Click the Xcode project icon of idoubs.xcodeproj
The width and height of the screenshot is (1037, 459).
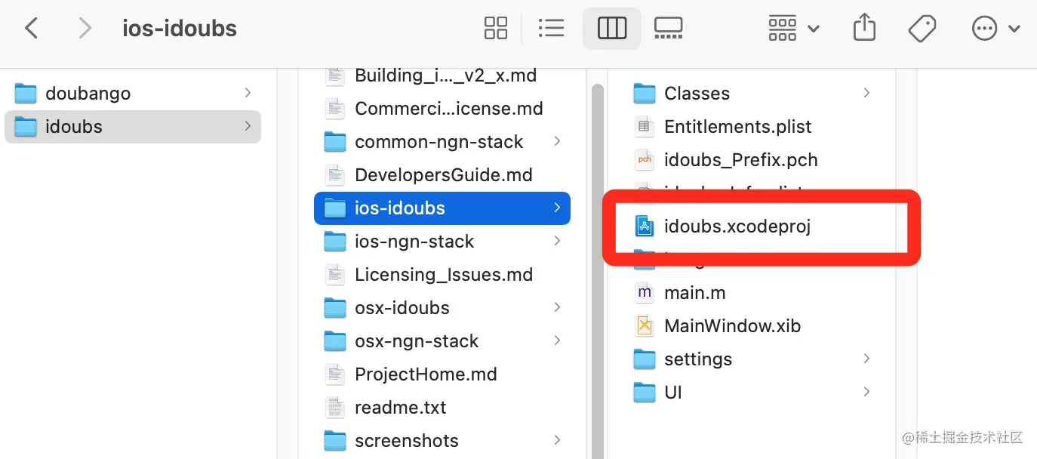click(644, 226)
